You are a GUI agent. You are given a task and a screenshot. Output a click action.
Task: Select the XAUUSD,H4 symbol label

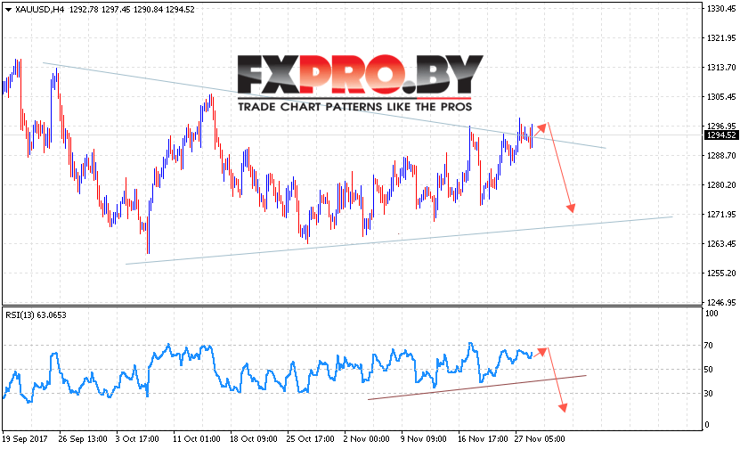coord(40,10)
